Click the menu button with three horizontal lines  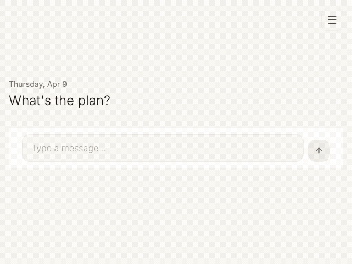point(332,20)
